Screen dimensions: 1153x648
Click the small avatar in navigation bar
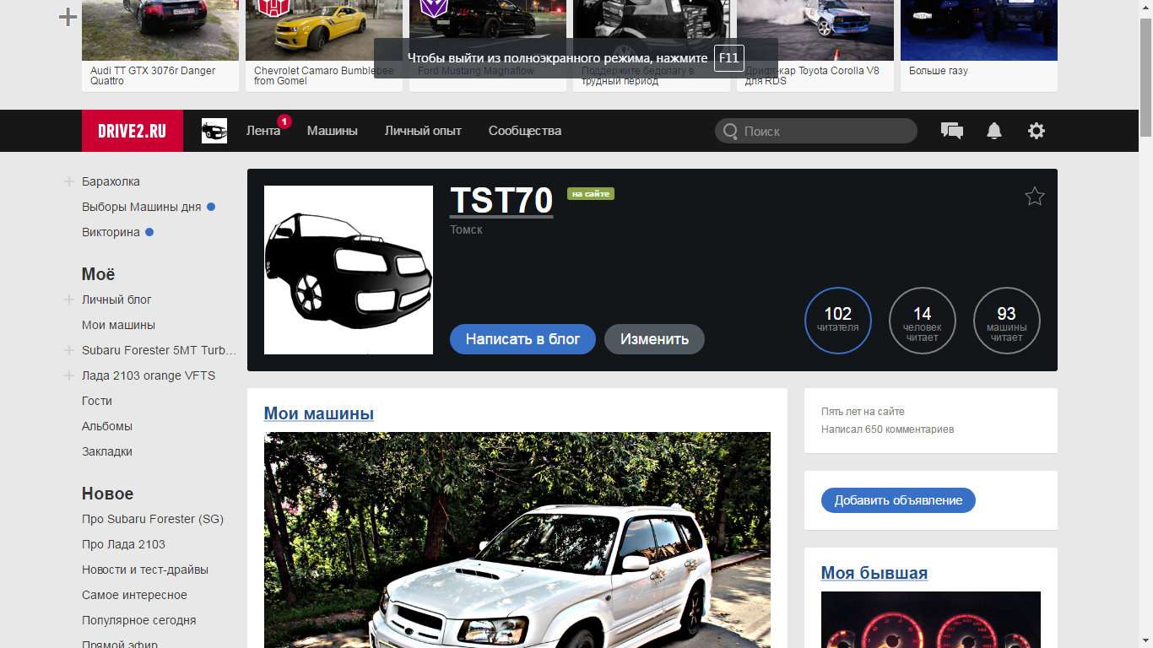pos(214,131)
